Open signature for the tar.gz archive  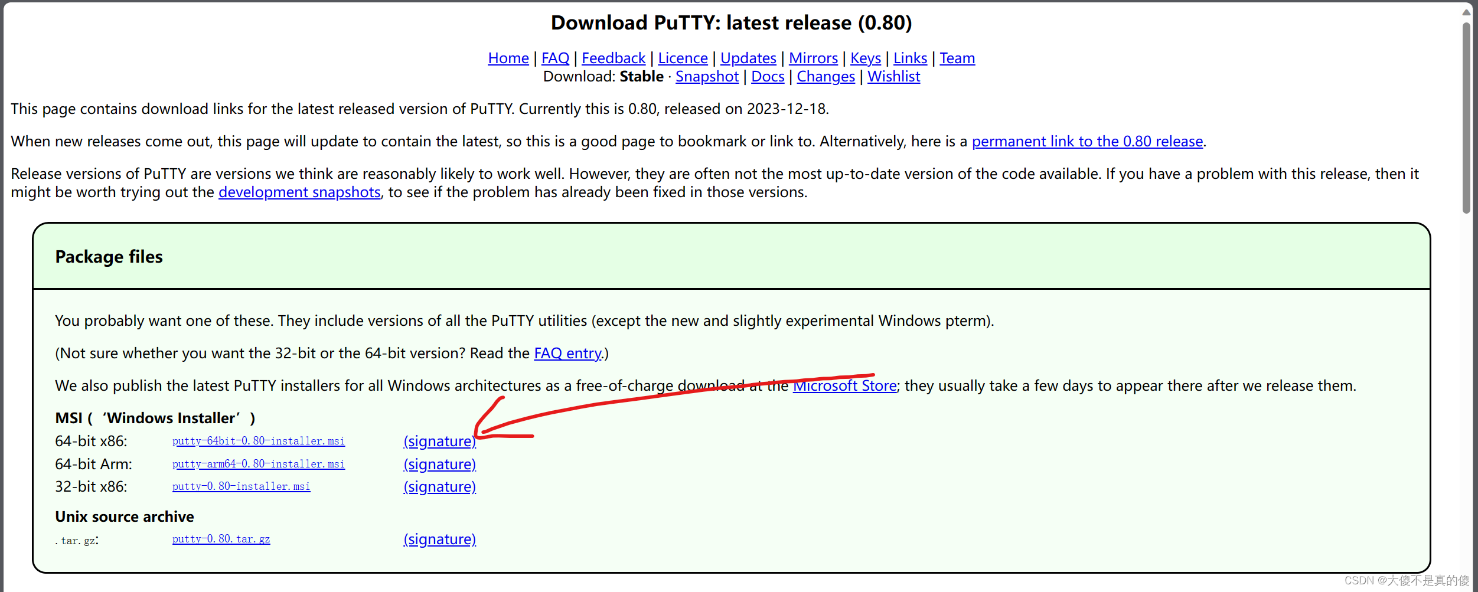[439, 539]
